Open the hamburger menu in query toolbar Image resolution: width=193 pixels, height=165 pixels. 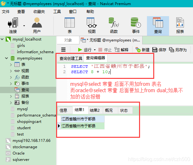(63, 50)
